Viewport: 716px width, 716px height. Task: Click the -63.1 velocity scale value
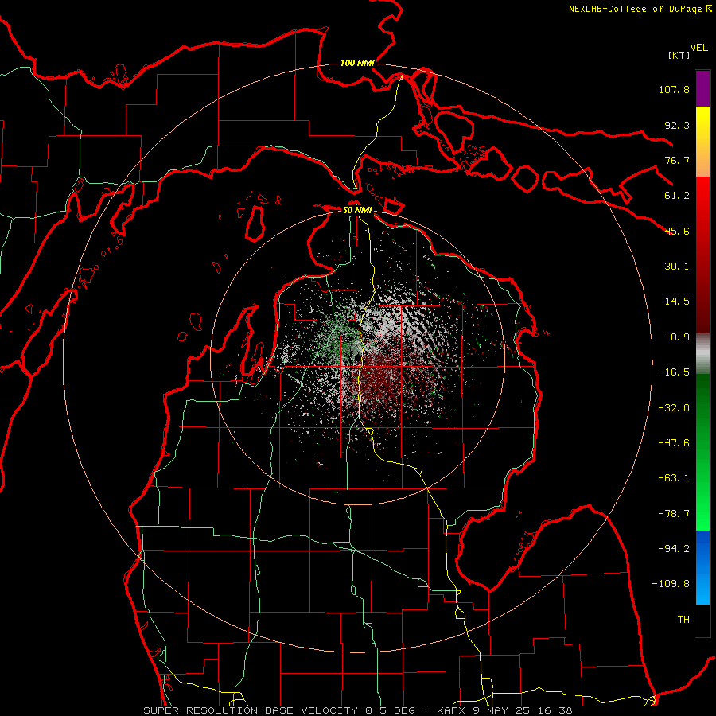[674, 478]
